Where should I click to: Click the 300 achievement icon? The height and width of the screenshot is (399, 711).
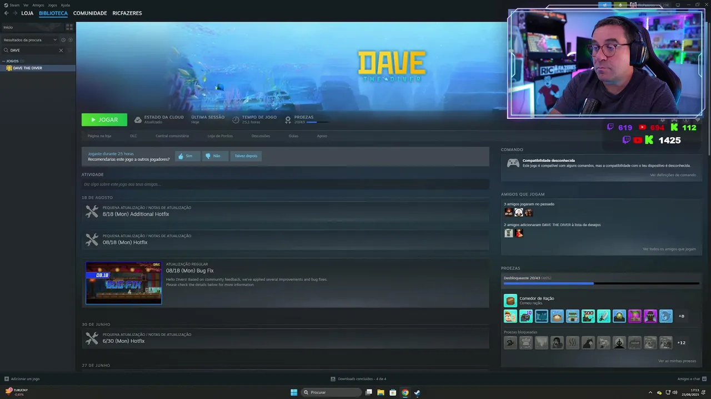[588, 316]
